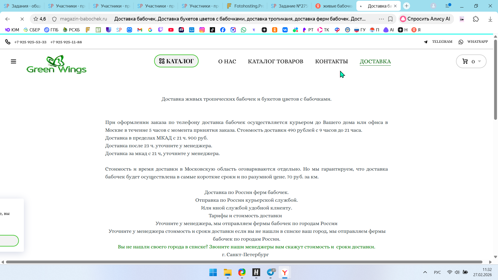Switch the РУС keyboard language indicator
The height and width of the screenshot is (280, 498).
tap(437, 272)
